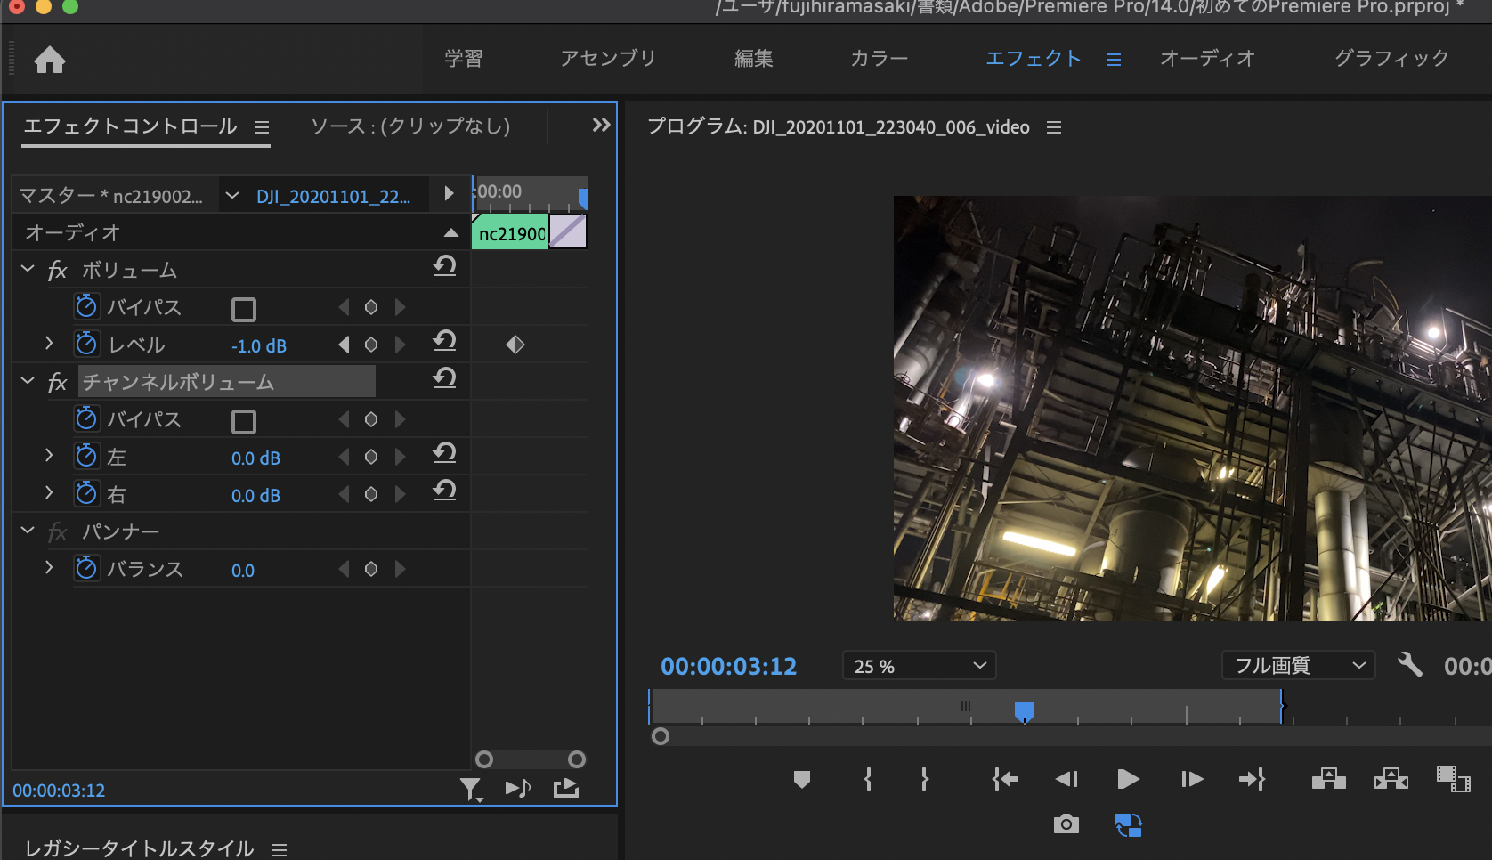Image resolution: width=1492 pixels, height=860 pixels.
Task: Expand the レベル parameter disclosure triangle
Action: click(49, 343)
